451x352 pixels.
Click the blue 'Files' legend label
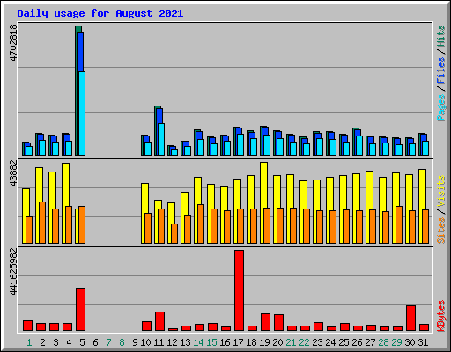pos(441,70)
